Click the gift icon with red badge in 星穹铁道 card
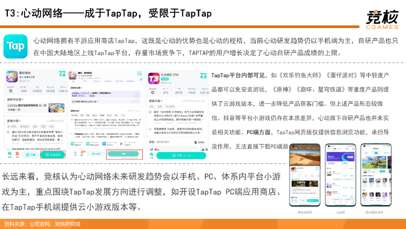Screen dimensions: 406x229 (82, 153)
